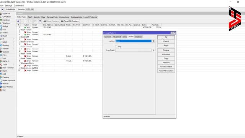Open Manual from the sidebar
Viewport: 245px width, 138px height.
point(5,84)
